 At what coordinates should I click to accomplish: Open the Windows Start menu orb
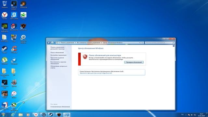tap(3, 115)
